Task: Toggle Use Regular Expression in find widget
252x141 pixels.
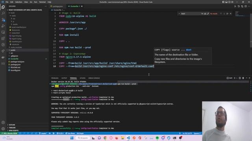Action: pos(208,14)
